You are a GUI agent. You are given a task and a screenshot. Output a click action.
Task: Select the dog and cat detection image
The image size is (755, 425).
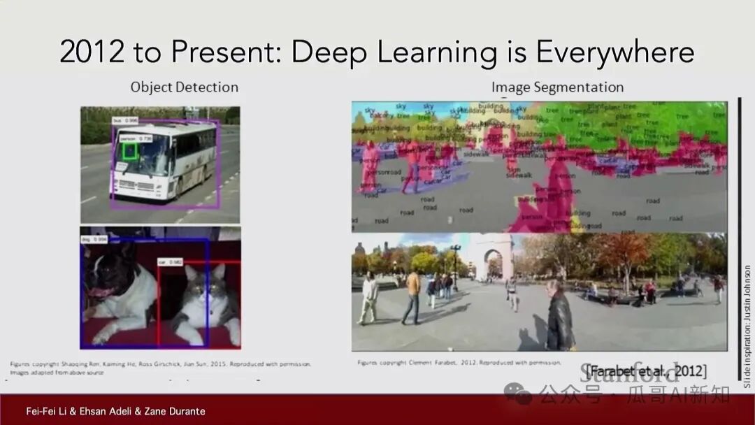[160, 288]
